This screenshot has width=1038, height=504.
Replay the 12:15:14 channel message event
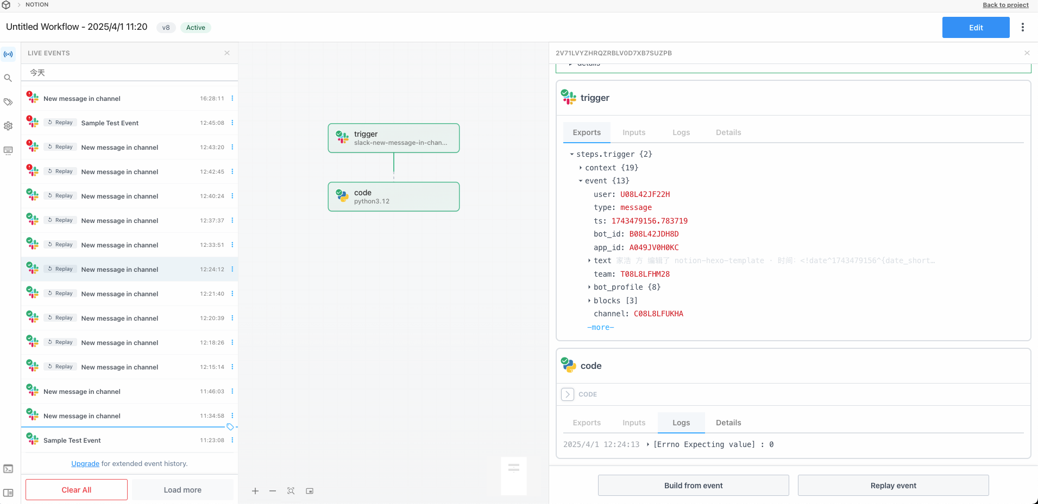60,367
